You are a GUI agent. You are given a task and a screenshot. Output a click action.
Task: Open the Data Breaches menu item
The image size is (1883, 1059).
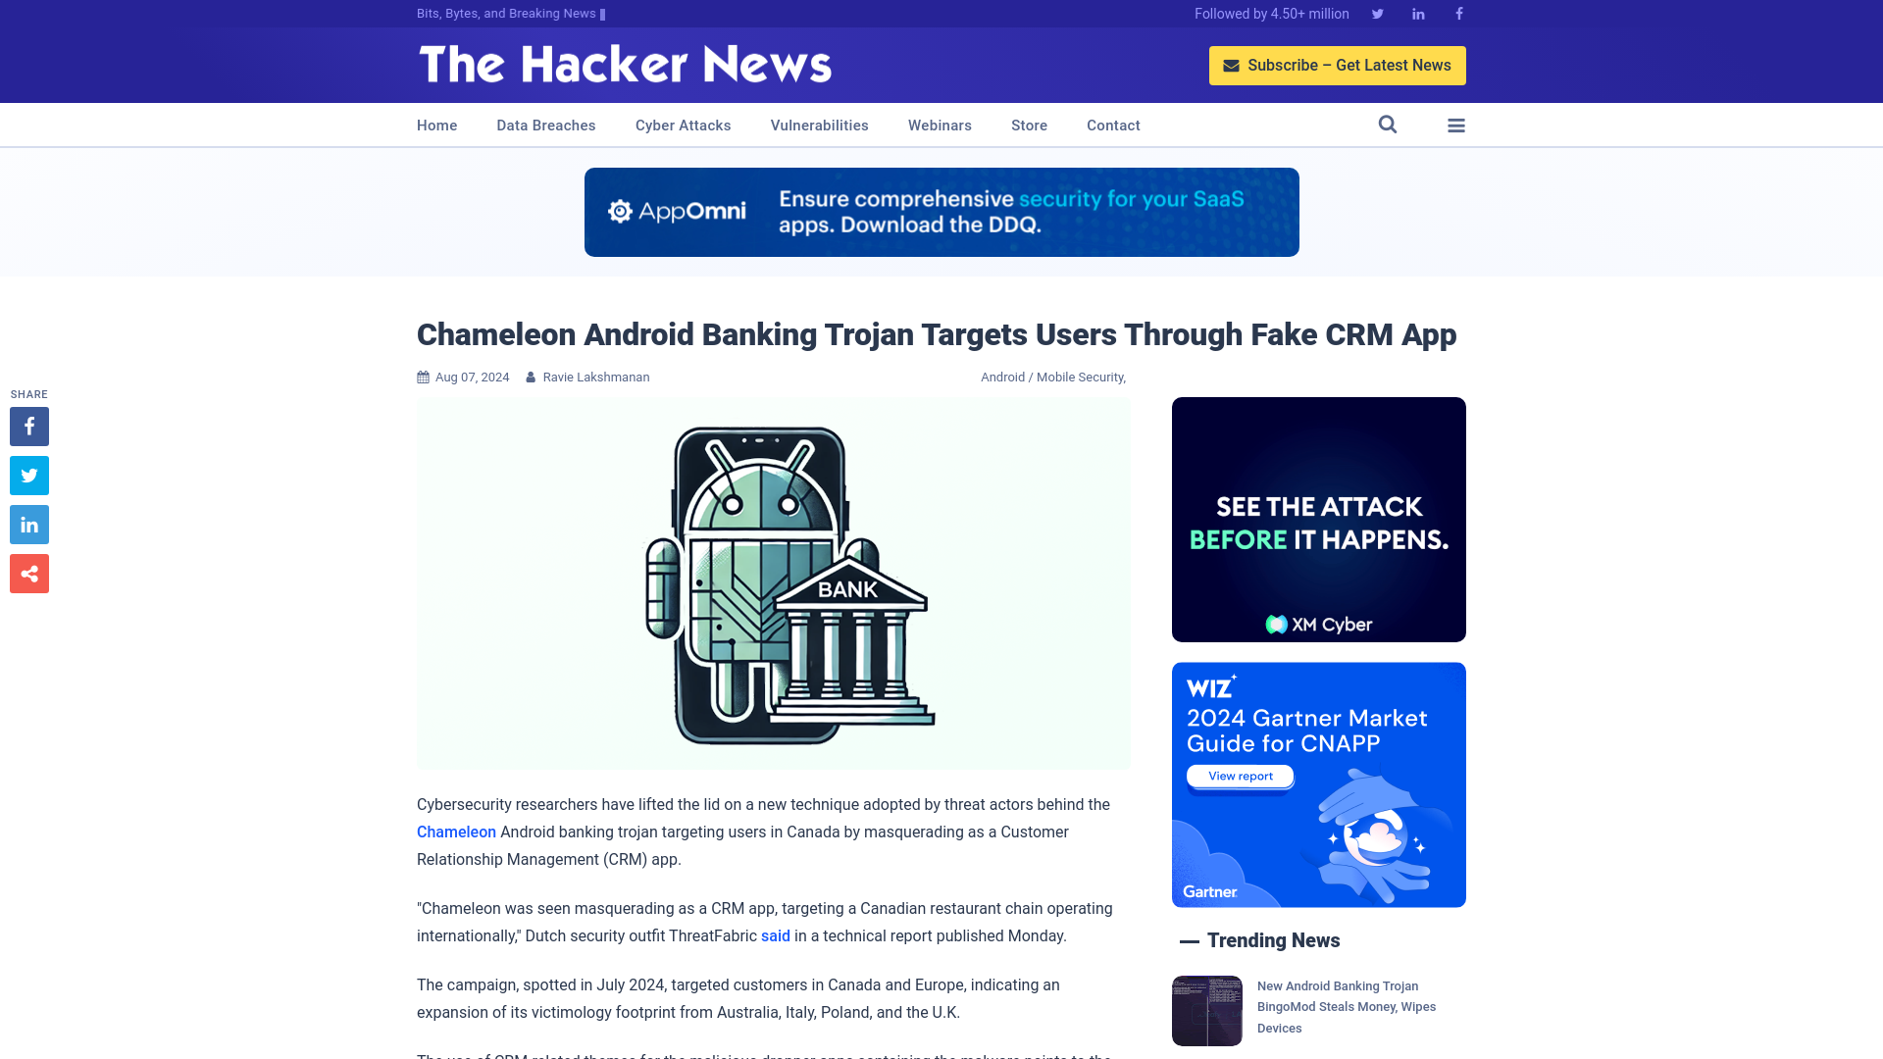pos(545,125)
